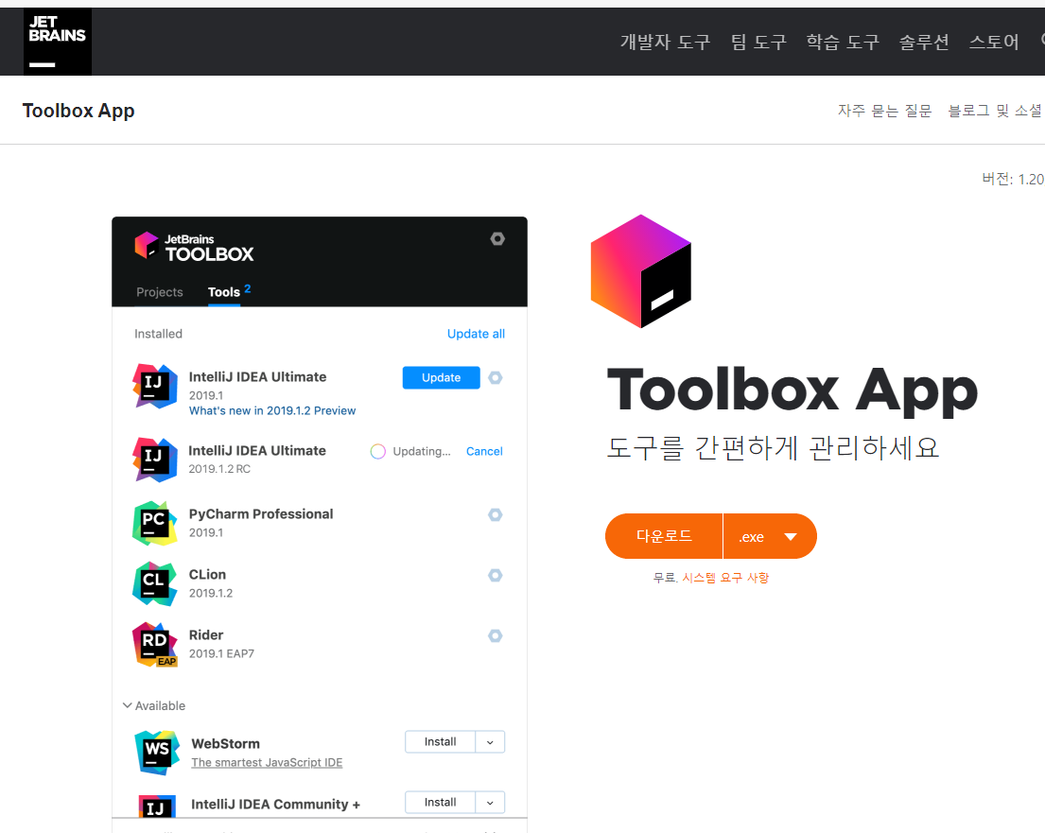Click the IntelliJ IDEA Ultimate 2019.1.2 RC icon
This screenshot has height=833, width=1045.
pos(154,460)
